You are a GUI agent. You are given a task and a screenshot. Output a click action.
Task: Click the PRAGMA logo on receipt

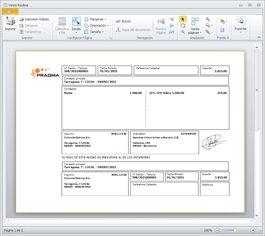coord(45,72)
